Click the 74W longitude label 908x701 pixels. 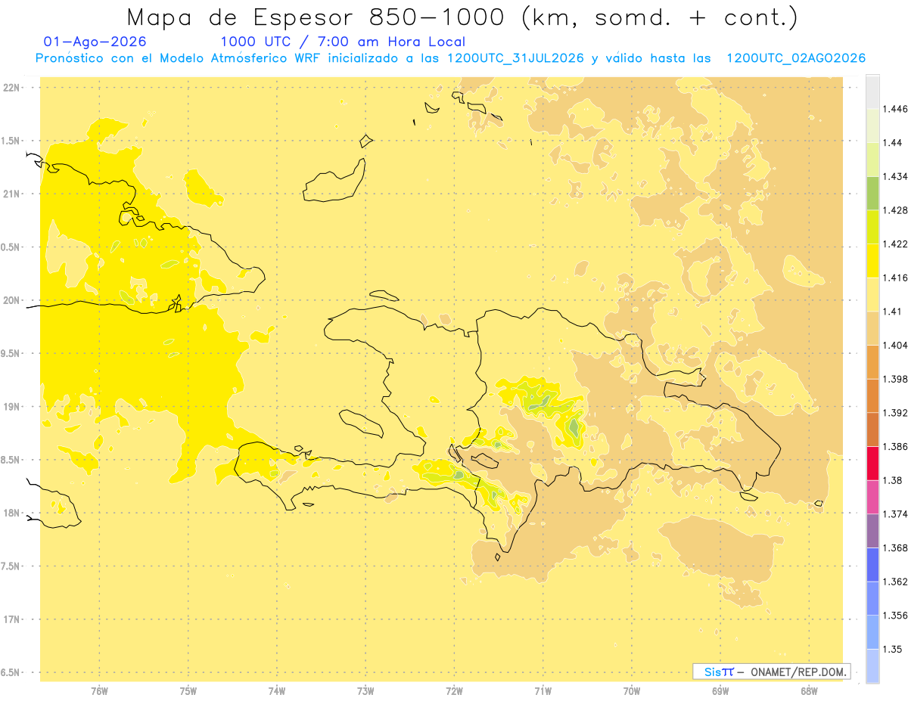[276, 691]
